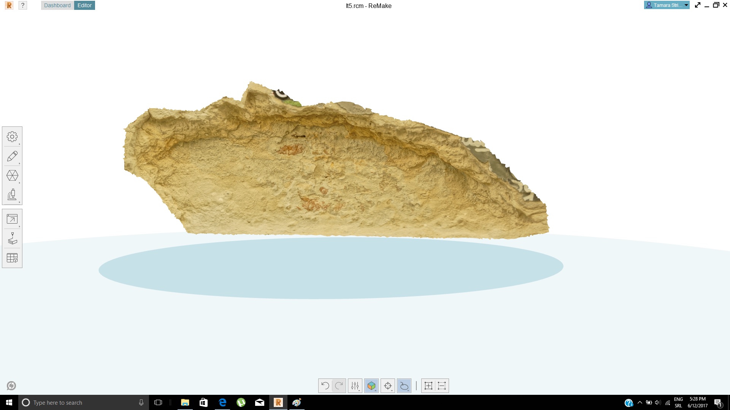The height and width of the screenshot is (410, 730).
Task: Redo the last action
Action: click(339, 386)
